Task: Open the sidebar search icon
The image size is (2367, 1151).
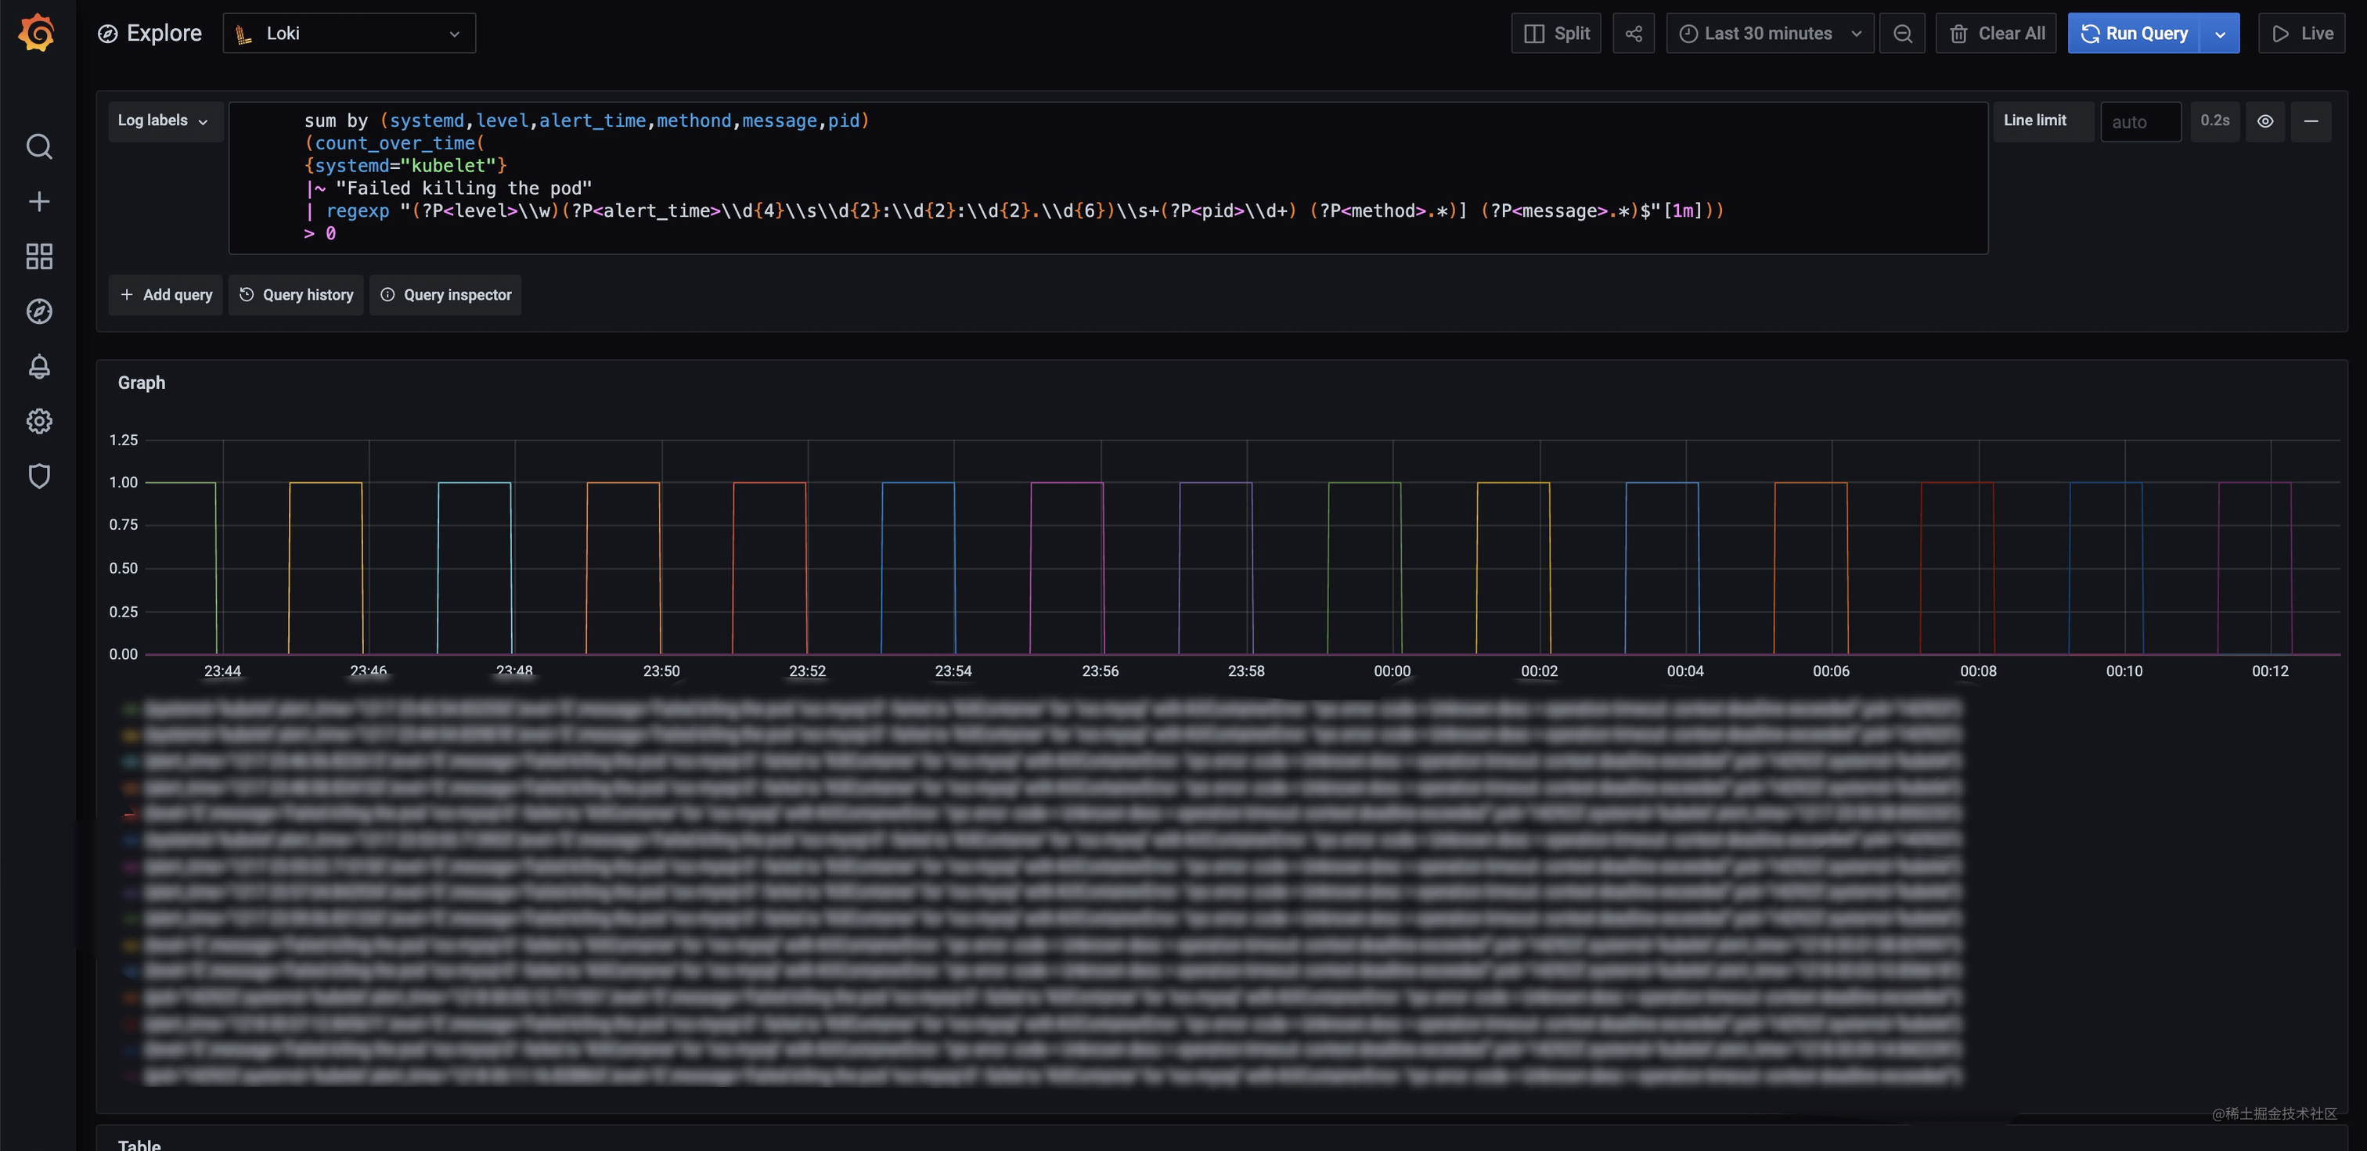Action: coord(38,146)
